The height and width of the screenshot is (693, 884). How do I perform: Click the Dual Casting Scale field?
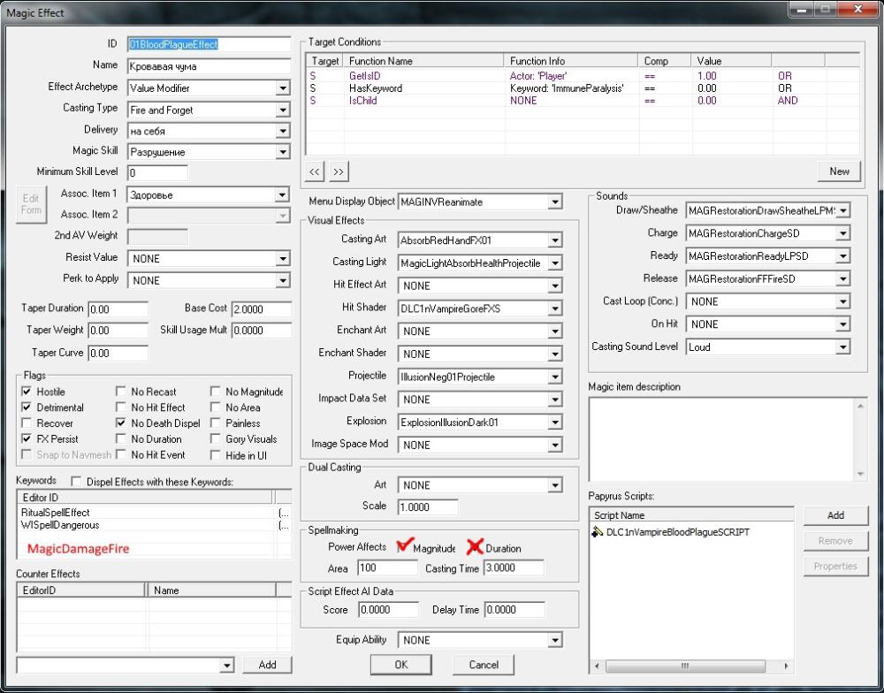pyautogui.click(x=427, y=506)
